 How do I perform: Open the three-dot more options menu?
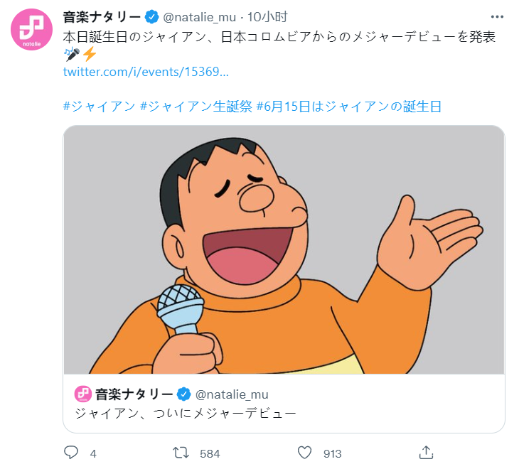click(497, 17)
